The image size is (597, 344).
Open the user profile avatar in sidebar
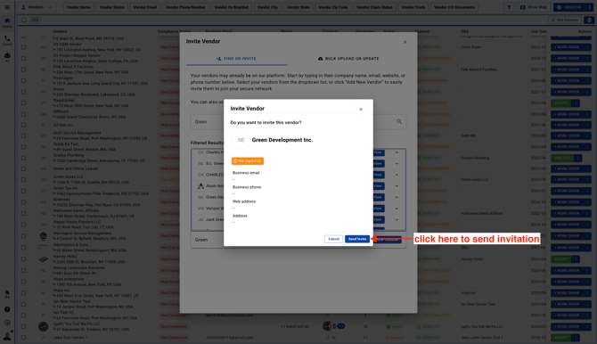coord(7,336)
